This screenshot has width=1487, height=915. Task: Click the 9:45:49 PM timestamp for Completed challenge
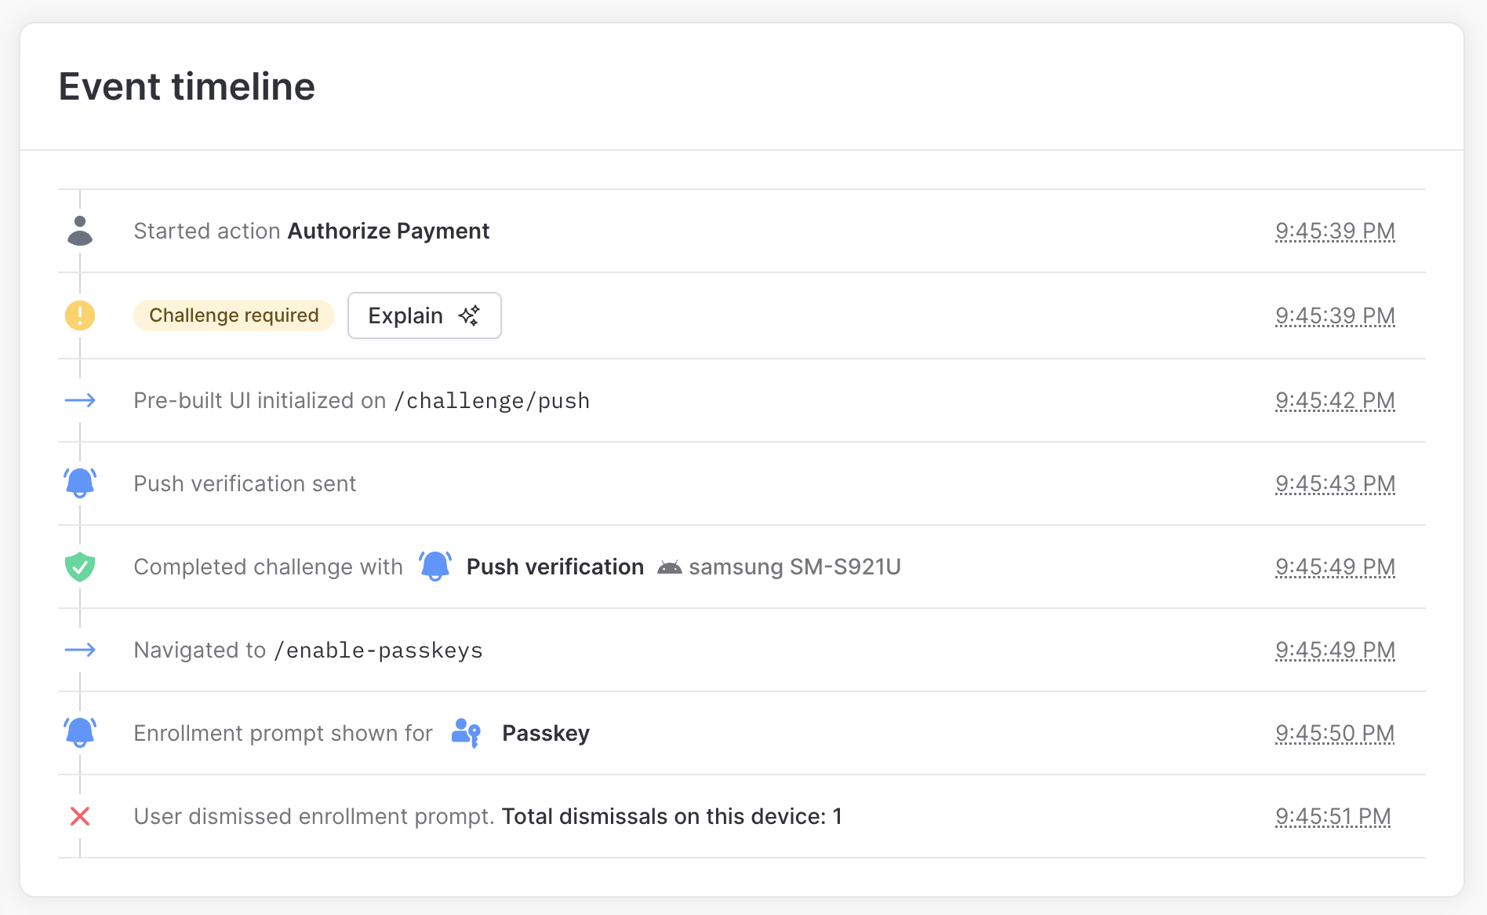pyautogui.click(x=1335, y=567)
